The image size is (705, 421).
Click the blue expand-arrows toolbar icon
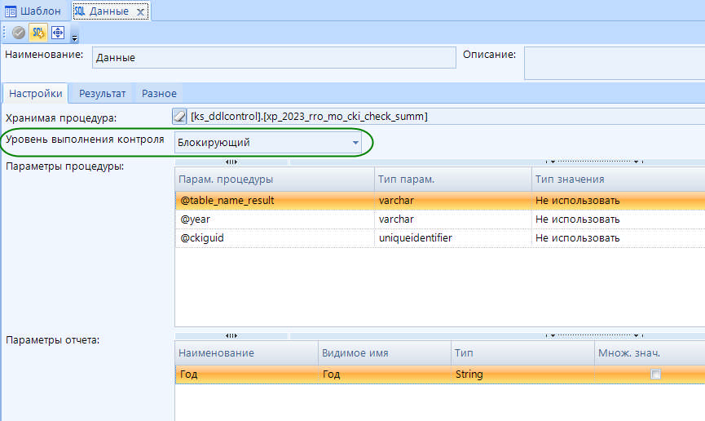[x=58, y=33]
